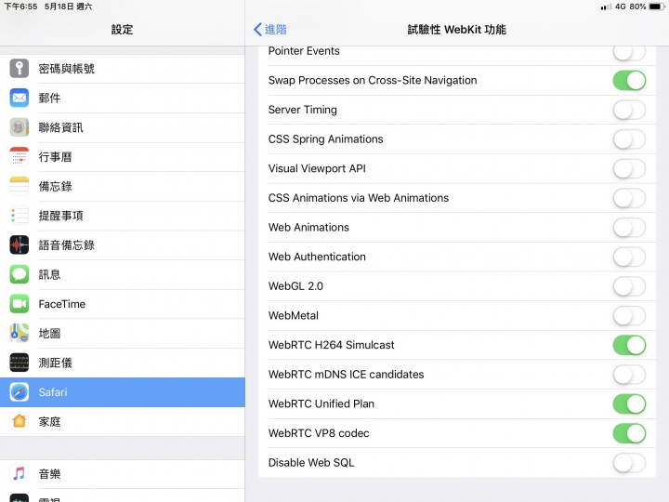Click the 4G network indicator
This screenshot has width=669, height=502.
click(x=621, y=7)
